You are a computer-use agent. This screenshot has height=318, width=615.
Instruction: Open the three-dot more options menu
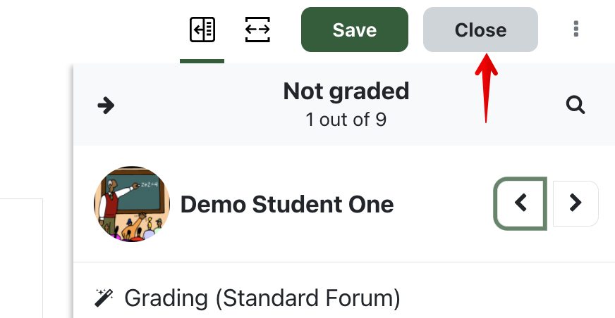coord(576,30)
